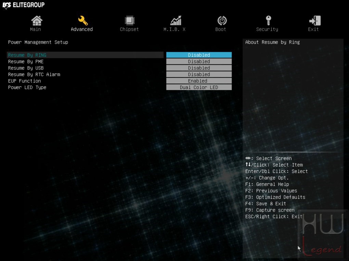Screen dimensions: 349x261
Task: Open the Chipset chip icon
Action: 130,20
